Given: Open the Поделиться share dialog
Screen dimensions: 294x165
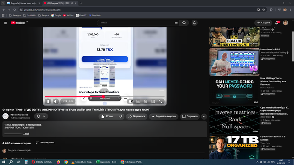Looking at the screenshot, I should (x=137, y=116).
